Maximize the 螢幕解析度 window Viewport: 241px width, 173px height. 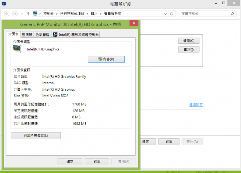coord(224,3)
